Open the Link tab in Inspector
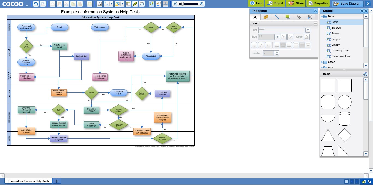373x185 pixels. 299,17
